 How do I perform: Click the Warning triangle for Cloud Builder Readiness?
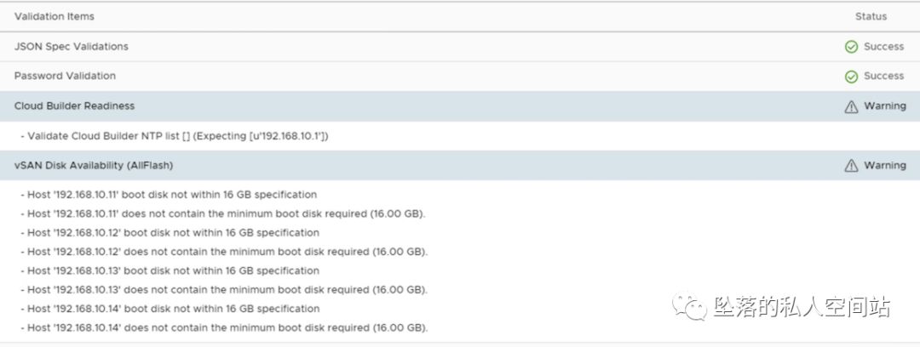[x=851, y=106]
